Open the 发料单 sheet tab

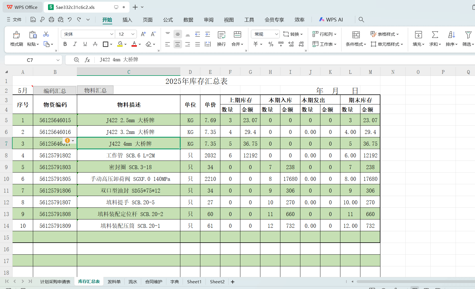(114, 282)
